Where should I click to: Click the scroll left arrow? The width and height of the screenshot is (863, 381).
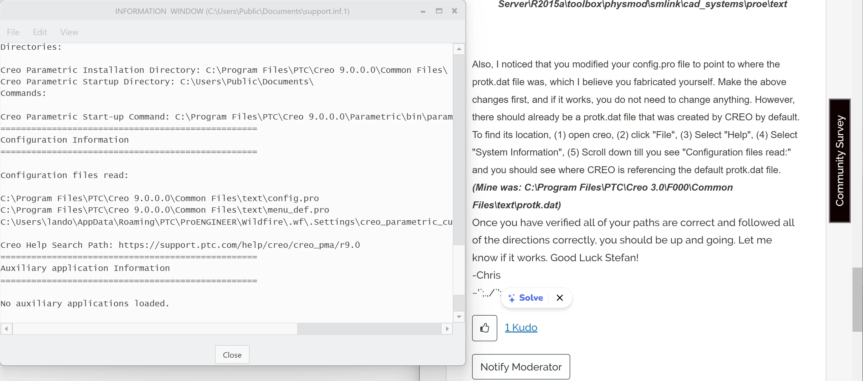[6, 329]
